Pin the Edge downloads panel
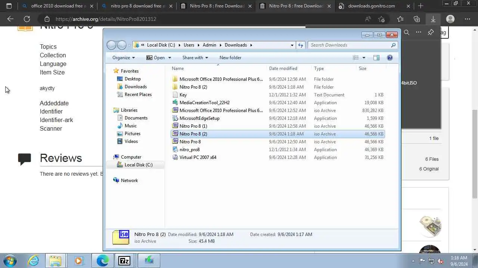The image size is (478, 268). (x=431, y=32)
